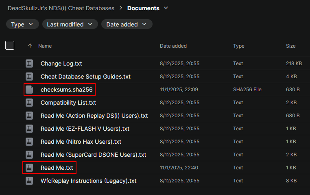310x195 pixels.
Task: Open the Type filter dropdown
Action: click(22, 24)
